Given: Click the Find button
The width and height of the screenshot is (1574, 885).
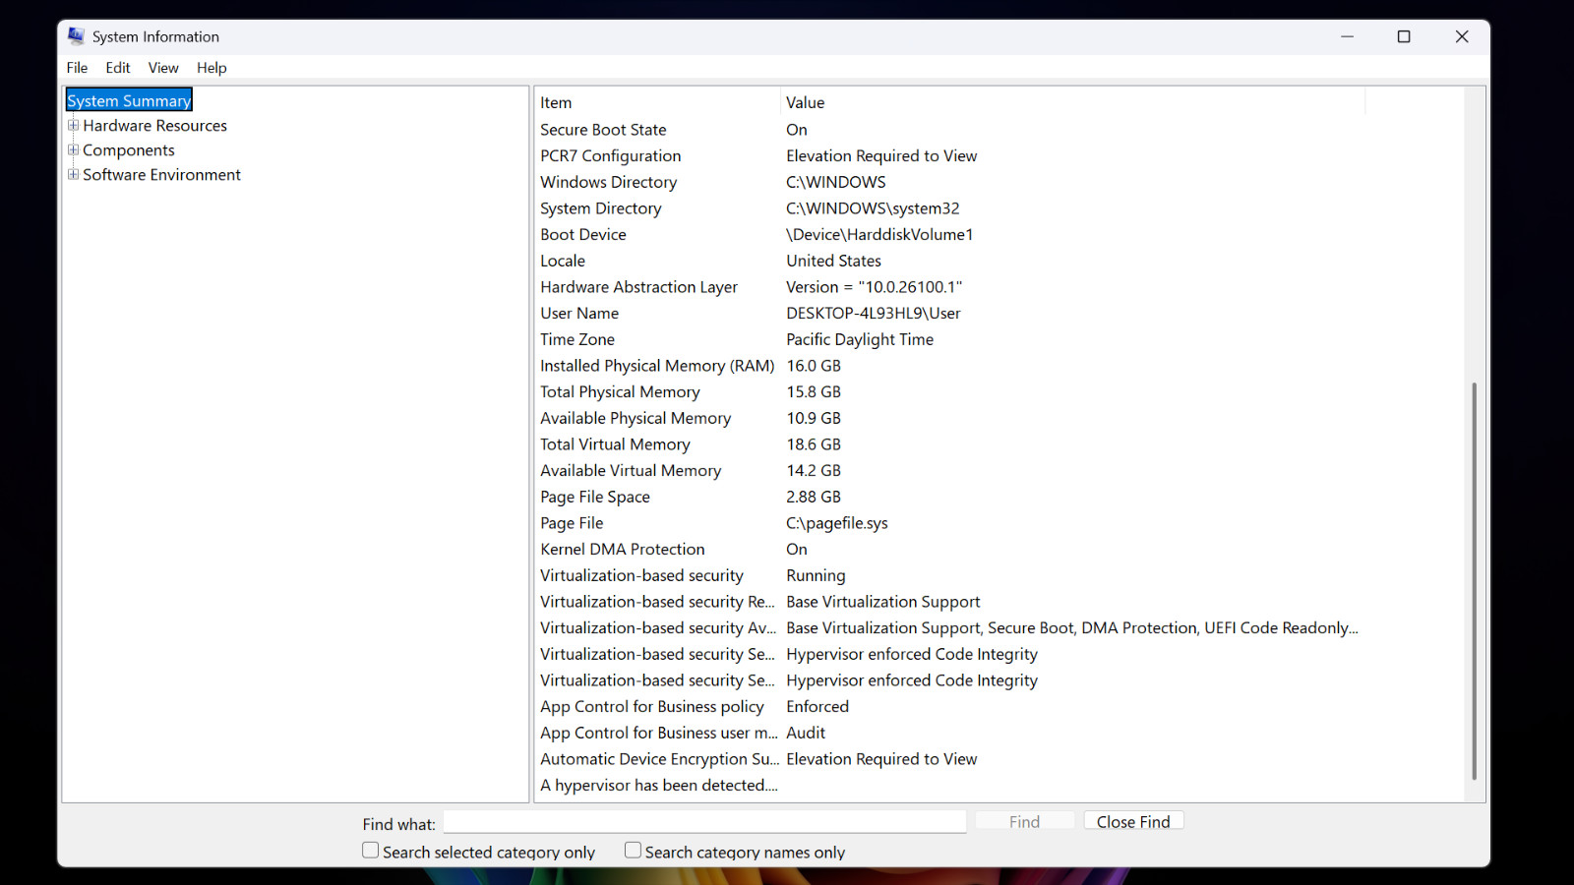Looking at the screenshot, I should [1024, 821].
